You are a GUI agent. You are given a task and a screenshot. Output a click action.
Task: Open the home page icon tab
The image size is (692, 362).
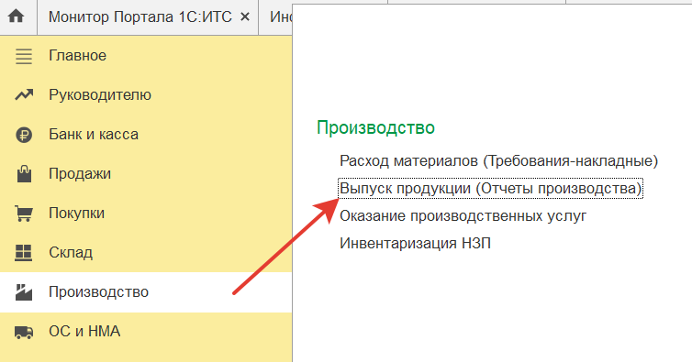pyautogui.click(x=17, y=16)
